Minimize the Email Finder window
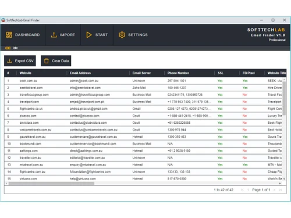Image resolution: width=291 pixels, height=218 pixels. point(261,20)
